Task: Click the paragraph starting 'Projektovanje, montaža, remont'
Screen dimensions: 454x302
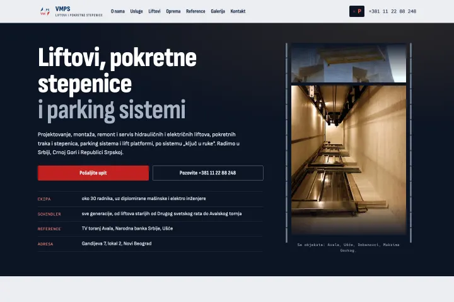Action: (139, 143)
